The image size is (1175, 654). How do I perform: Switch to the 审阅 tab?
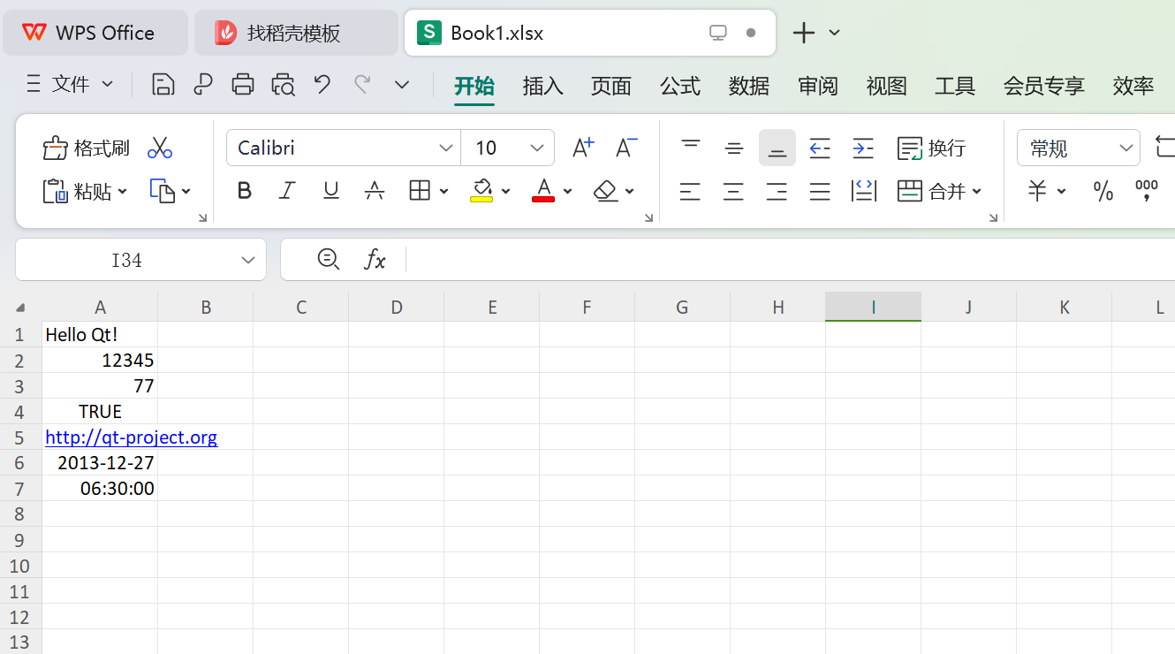pyautogui.click(x=817, y=86)
